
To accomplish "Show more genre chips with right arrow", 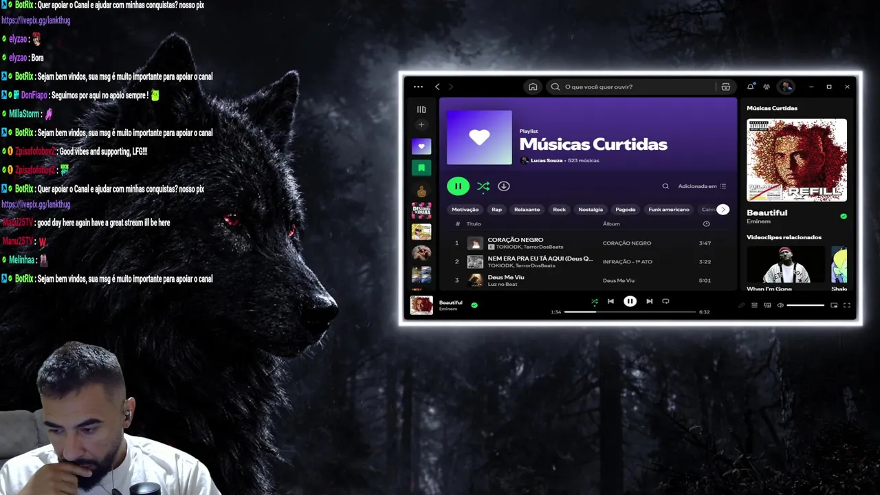I will point(723,210).
